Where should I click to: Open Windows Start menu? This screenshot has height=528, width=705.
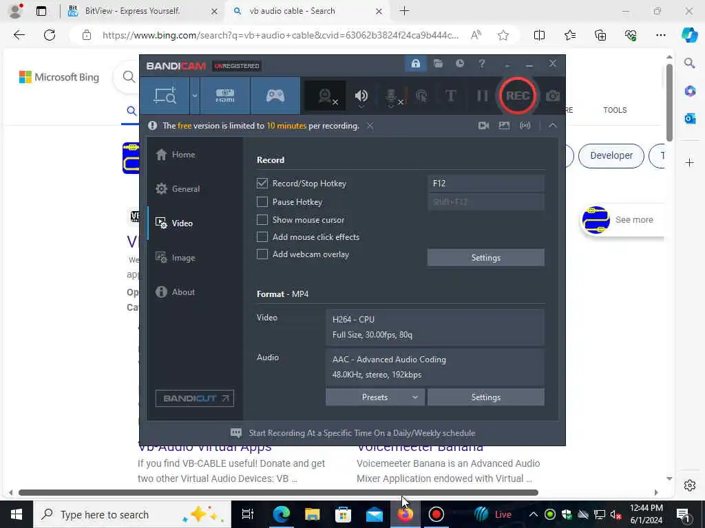click(x=17, y=514)
